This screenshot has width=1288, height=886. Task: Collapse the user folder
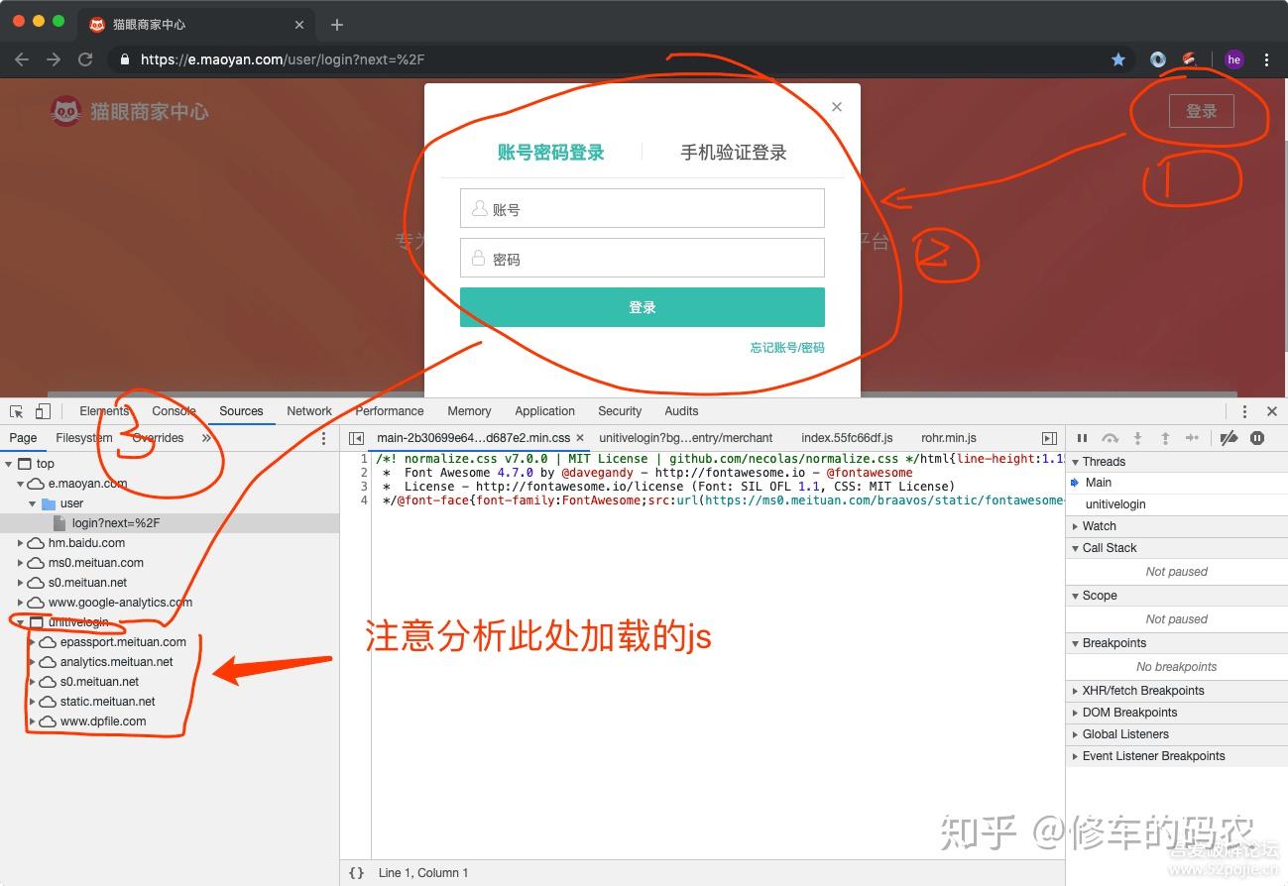pyautogui.click(x=33, y=503)
